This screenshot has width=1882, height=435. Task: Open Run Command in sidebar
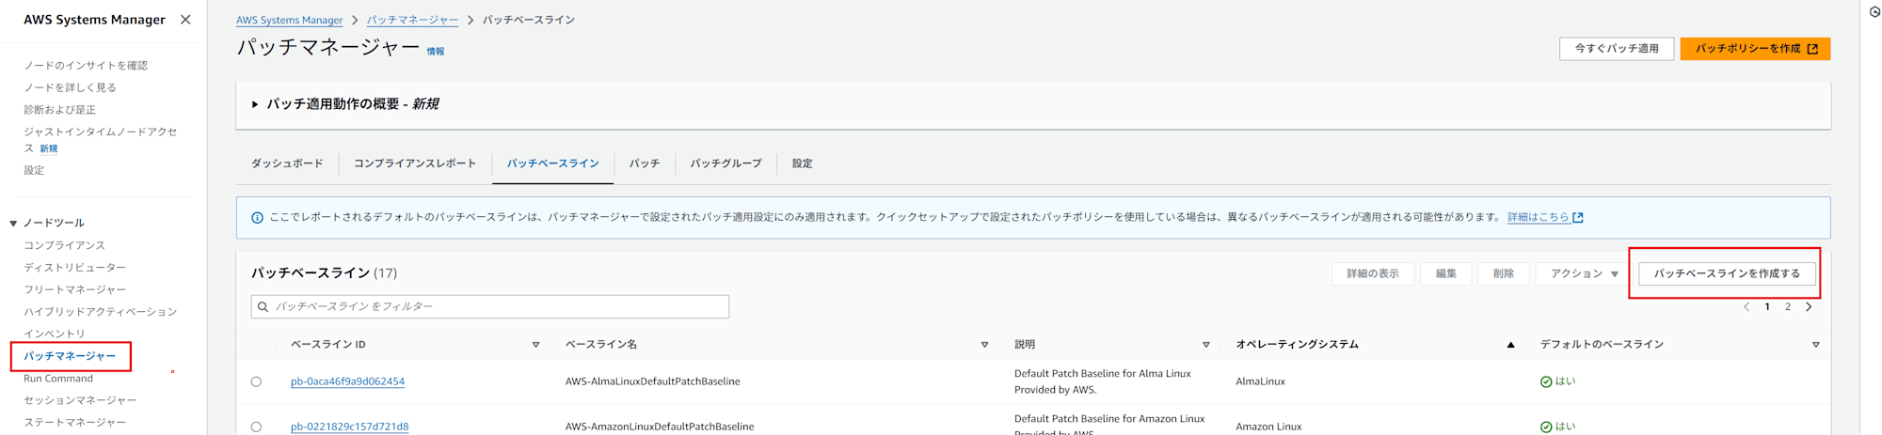coord(58,379)
